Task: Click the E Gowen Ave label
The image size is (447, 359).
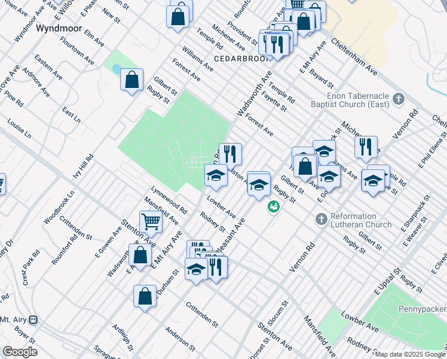Action: tap(108, 242)
